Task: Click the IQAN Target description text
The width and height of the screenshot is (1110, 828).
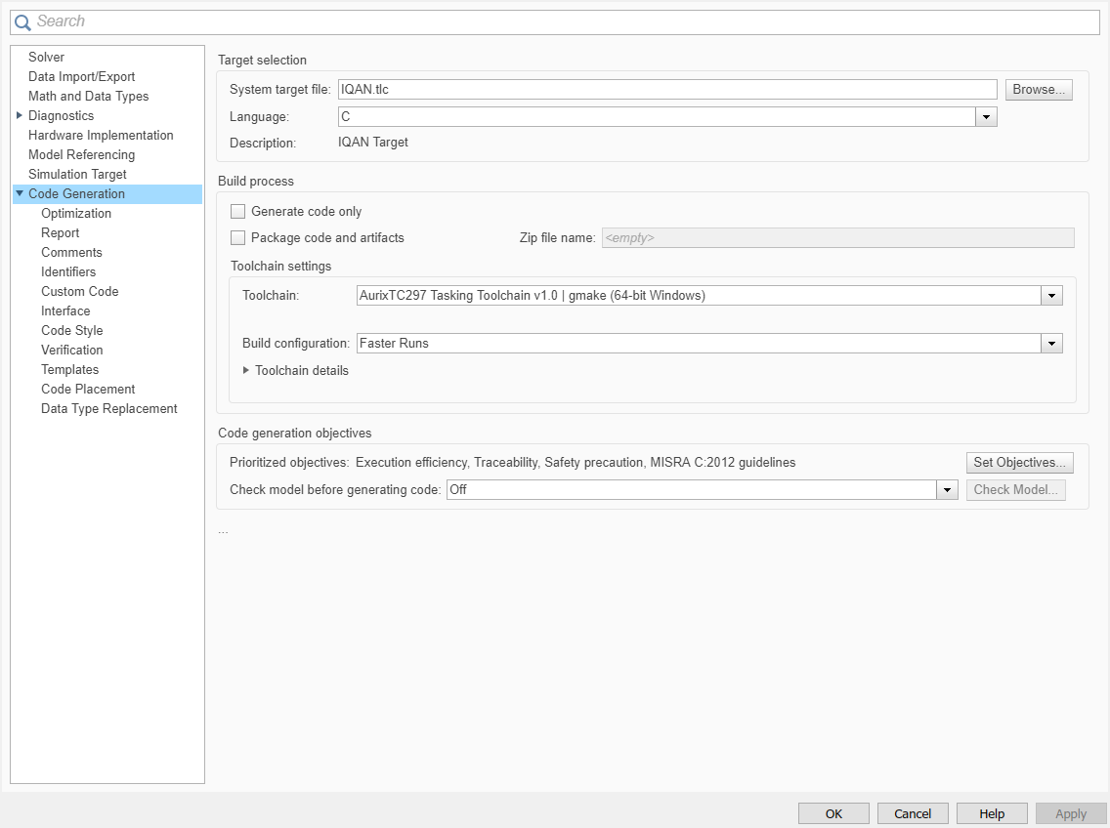Action: (373, 142)
